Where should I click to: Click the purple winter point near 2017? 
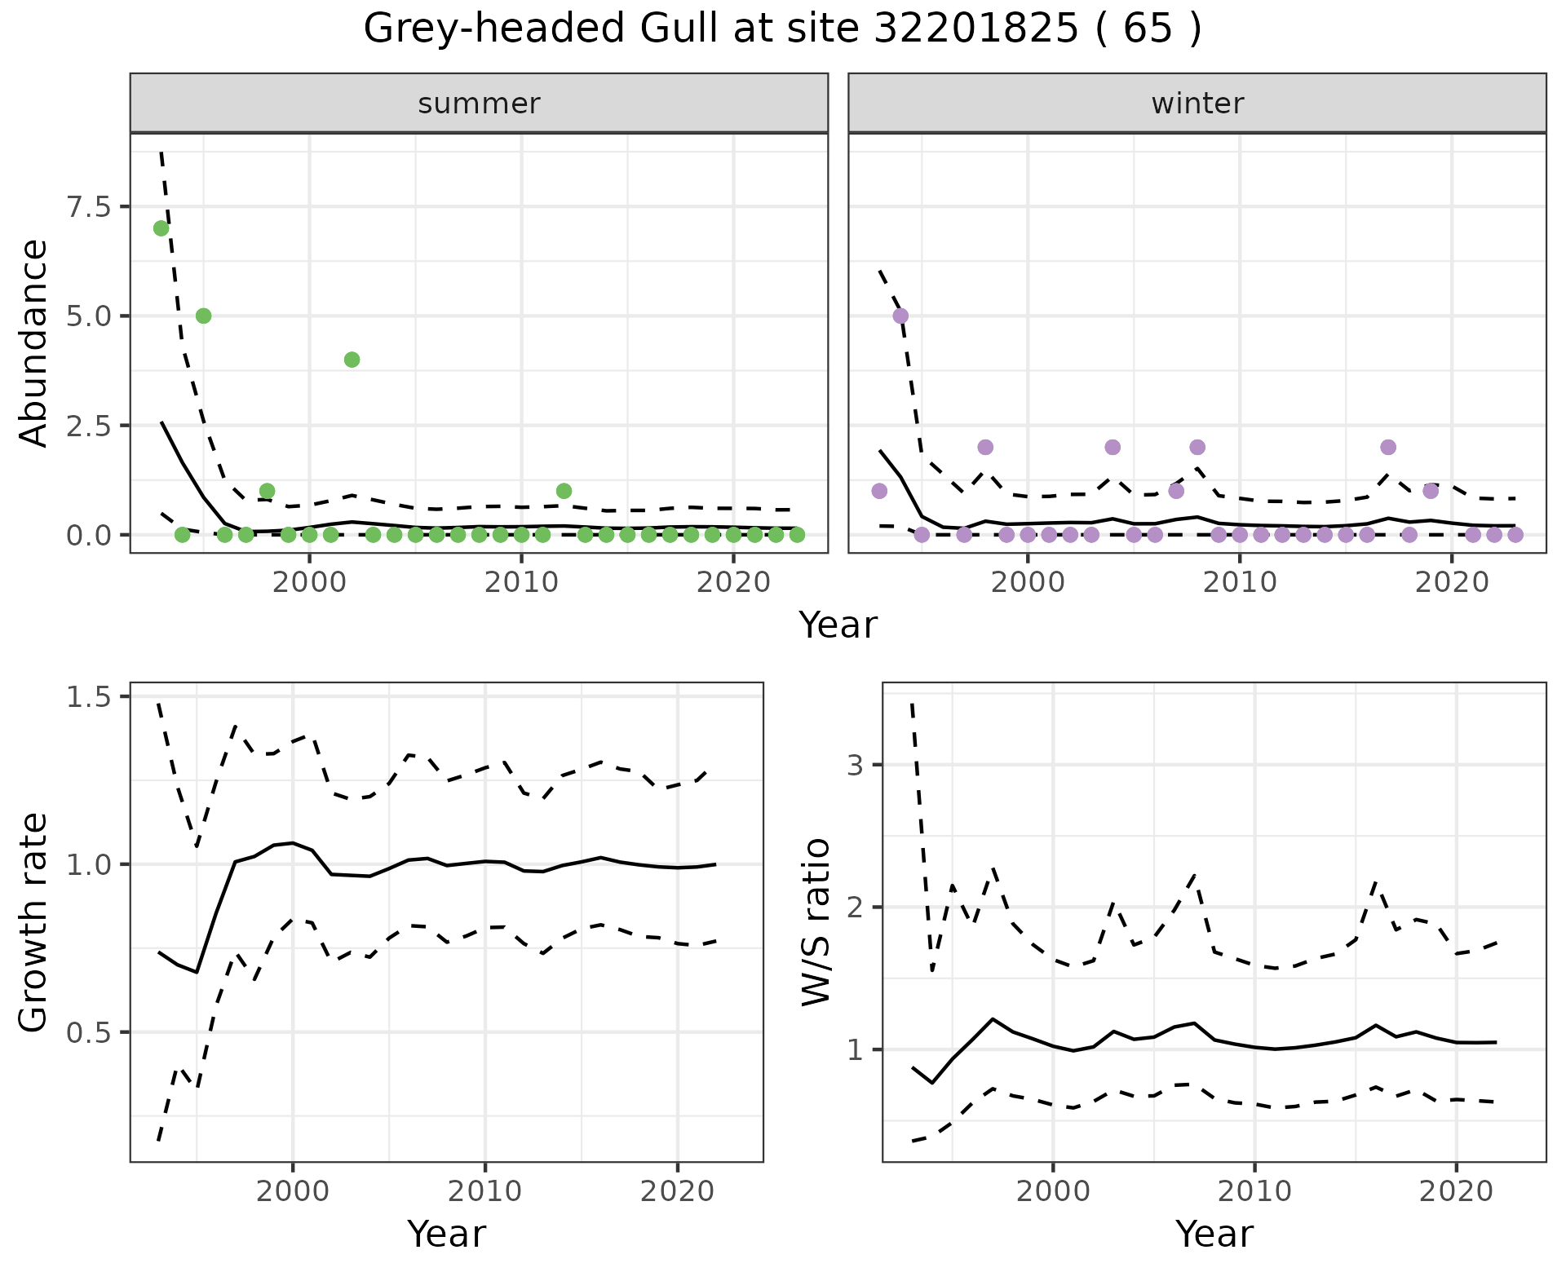point(1388,447)
